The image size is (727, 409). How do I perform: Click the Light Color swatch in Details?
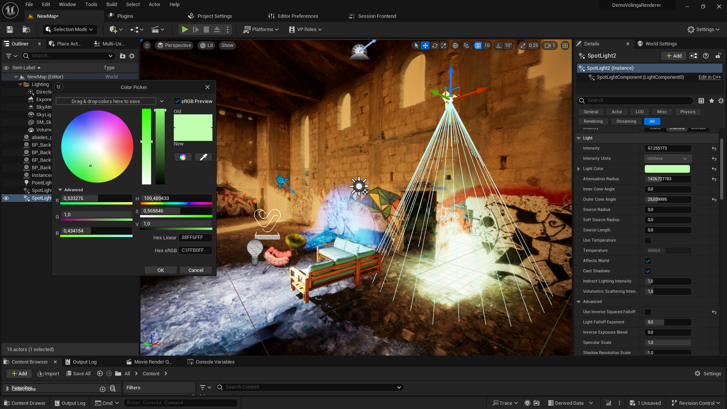667,169
